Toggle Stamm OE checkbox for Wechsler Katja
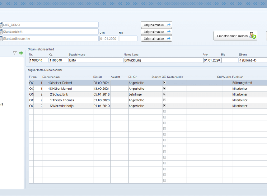The image size is (267, 196). [164, 106]
